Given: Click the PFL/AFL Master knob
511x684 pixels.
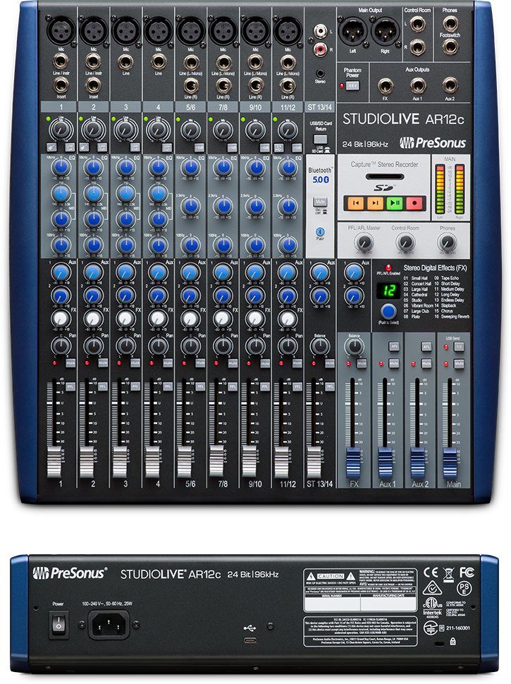Looking at the screenshot, I should point(364,243).
